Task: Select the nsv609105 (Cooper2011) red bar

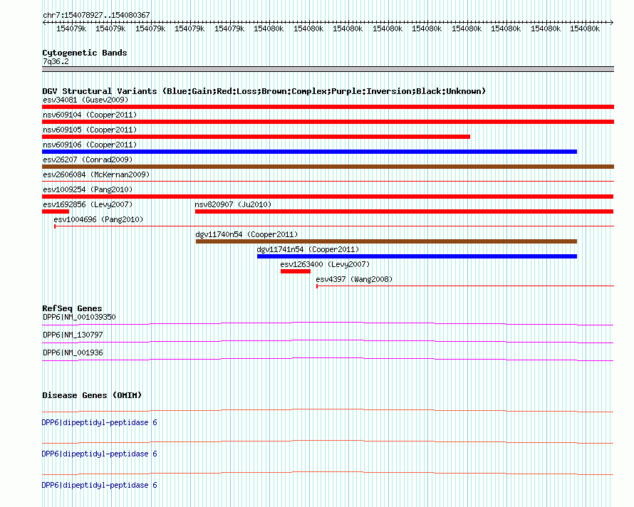Action: (x=256, y=137)
